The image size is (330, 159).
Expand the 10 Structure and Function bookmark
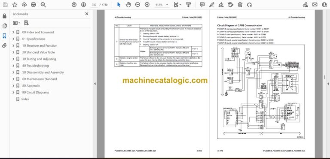tap(13, 45)
